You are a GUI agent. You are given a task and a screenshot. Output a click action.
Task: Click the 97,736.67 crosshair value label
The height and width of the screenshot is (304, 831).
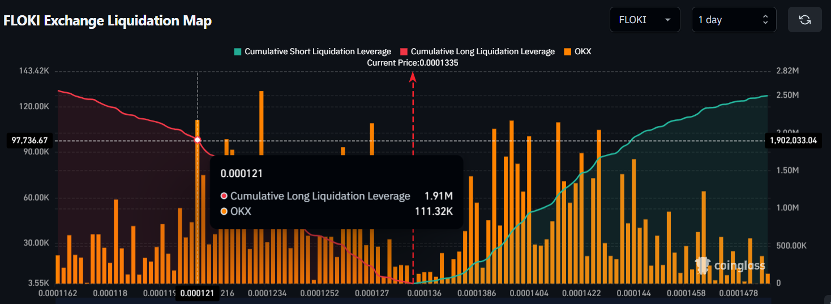[29, 140]
